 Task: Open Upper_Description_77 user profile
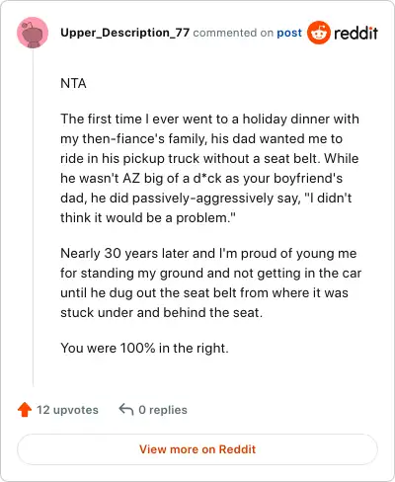click(124, 33)
